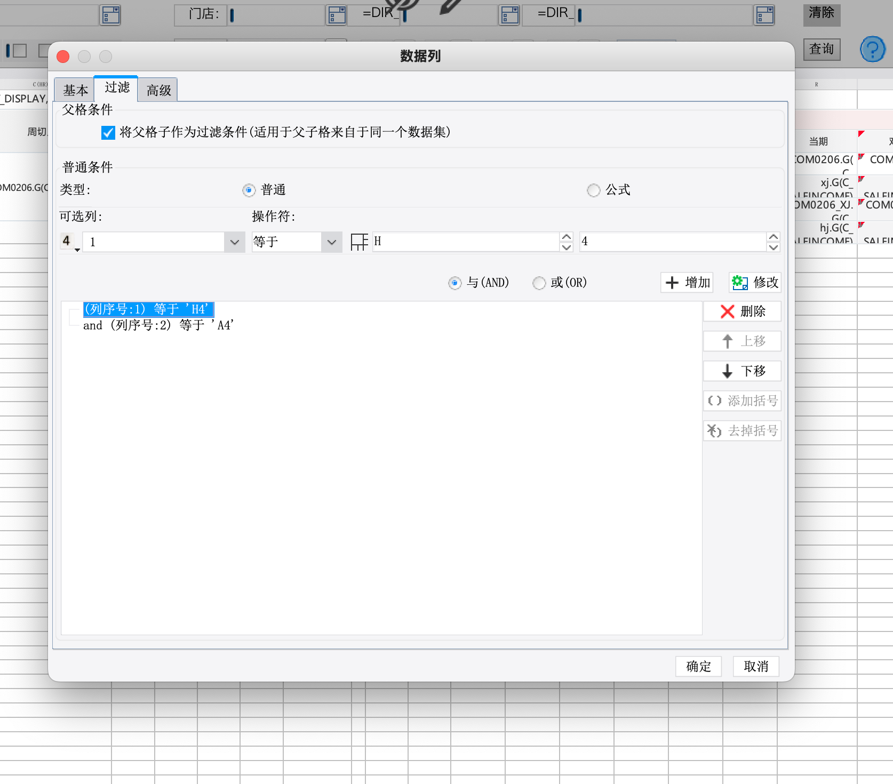This screenshot has height=784, width=893.
Task: Click the cell selector icon beside H field
Action: (x=360, y=242)
